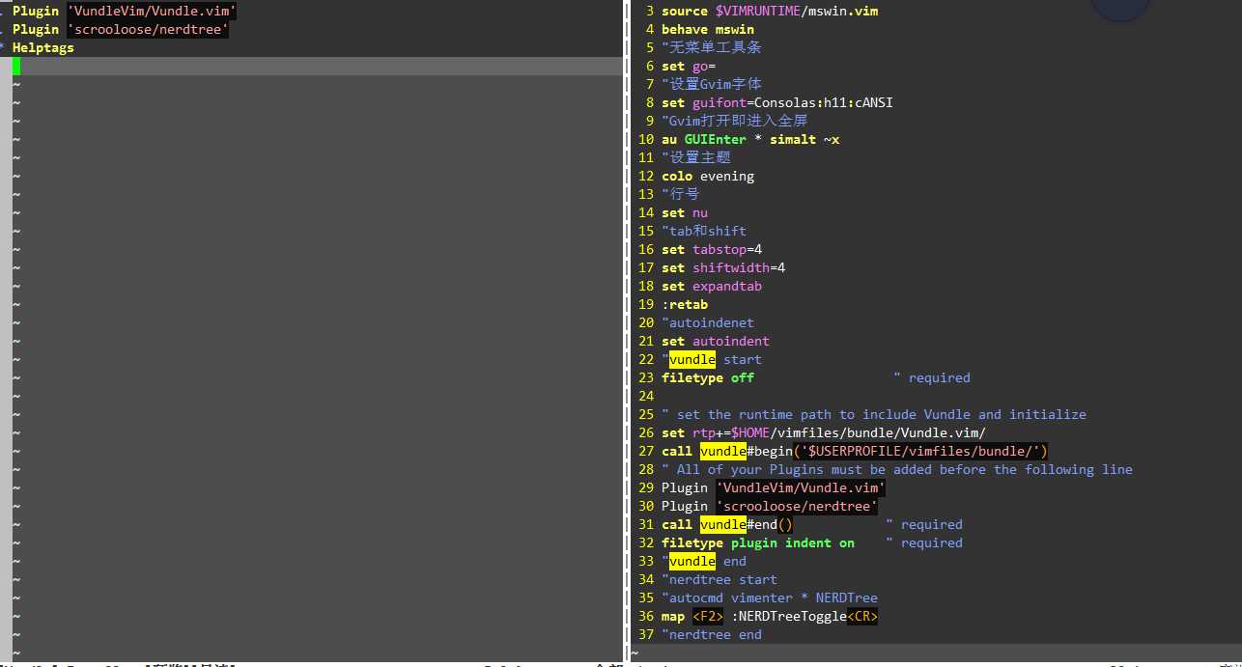Click the comment 'nerdtree end' on line 37

pos(712,634)
